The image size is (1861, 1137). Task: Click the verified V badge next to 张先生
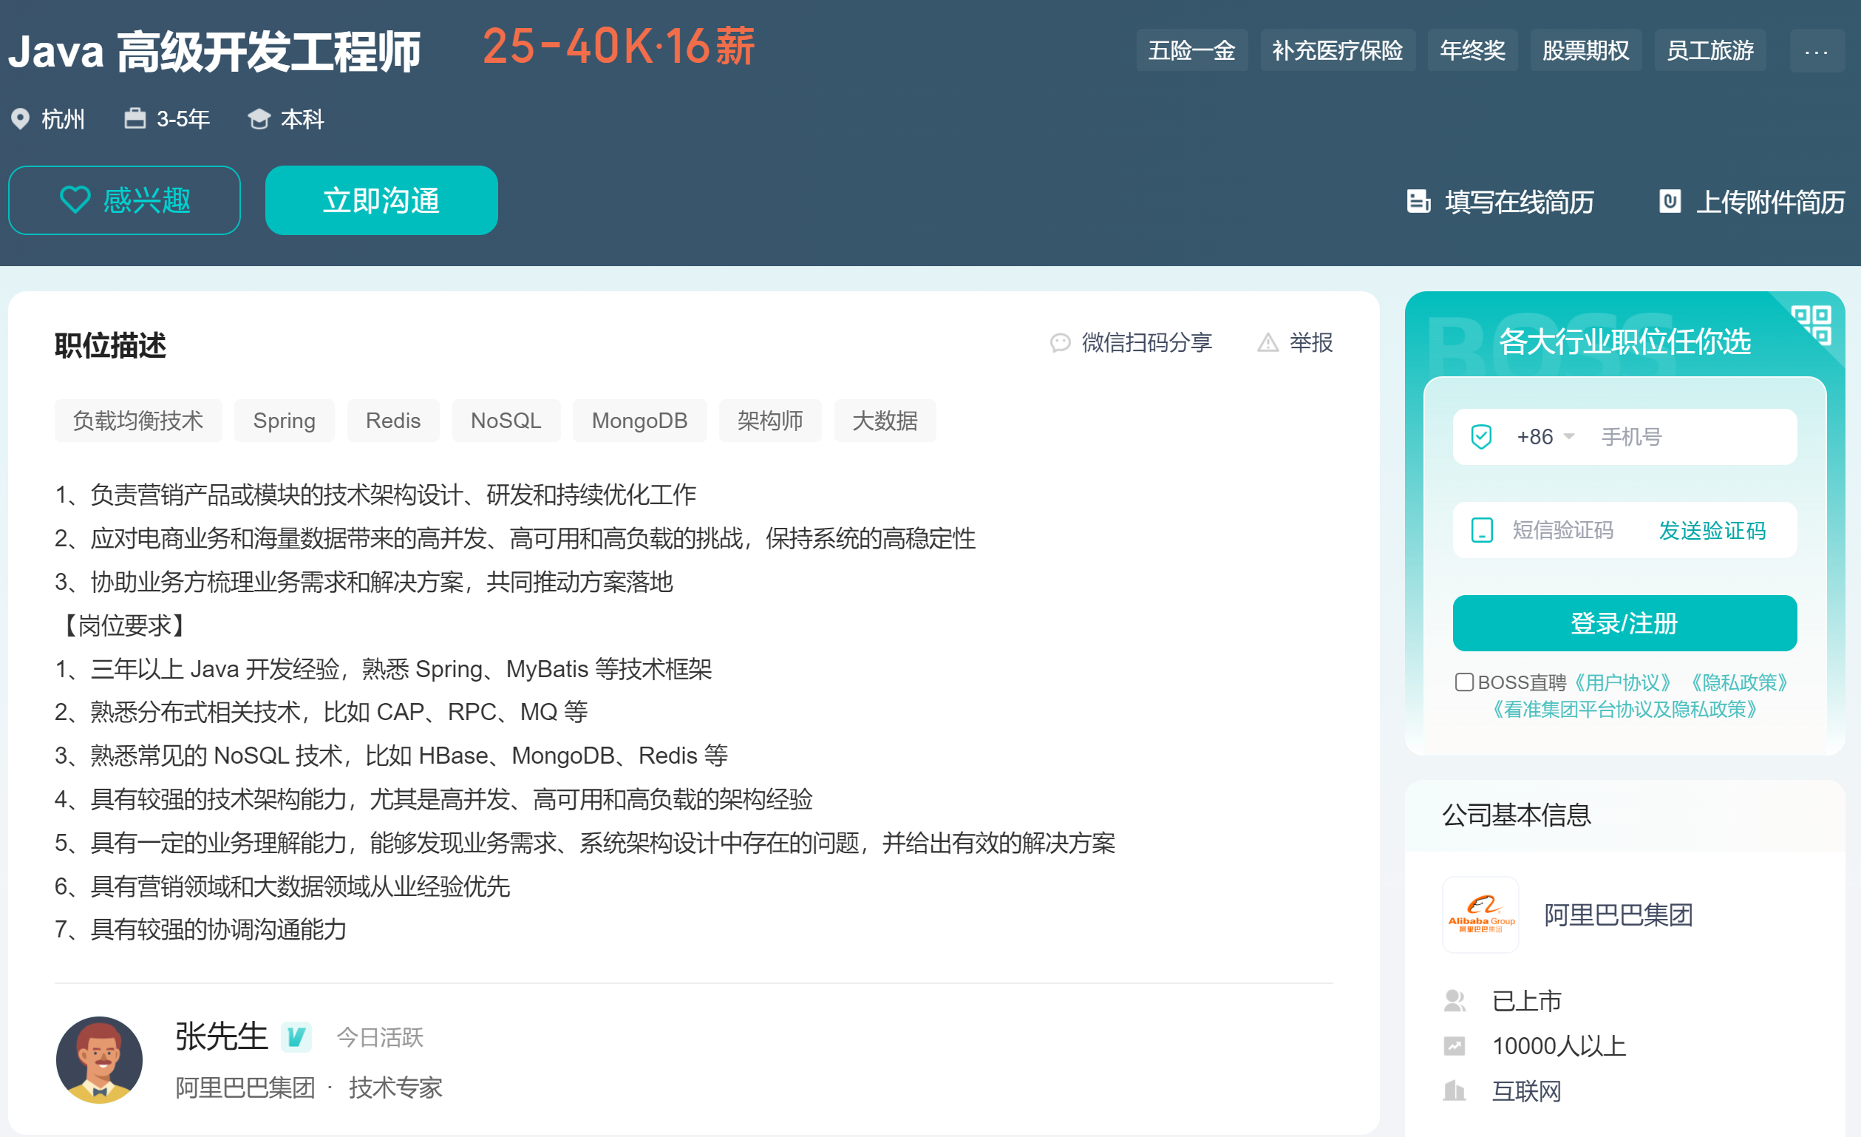pos(296,1036)
